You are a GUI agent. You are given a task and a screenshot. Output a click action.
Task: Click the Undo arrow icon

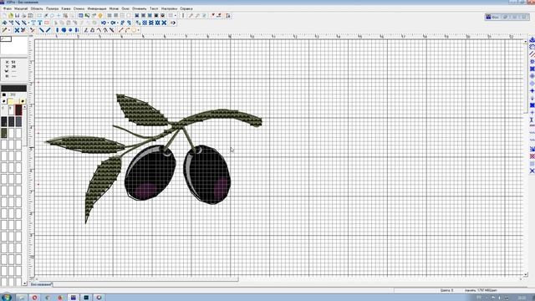[x=104, y=23]
